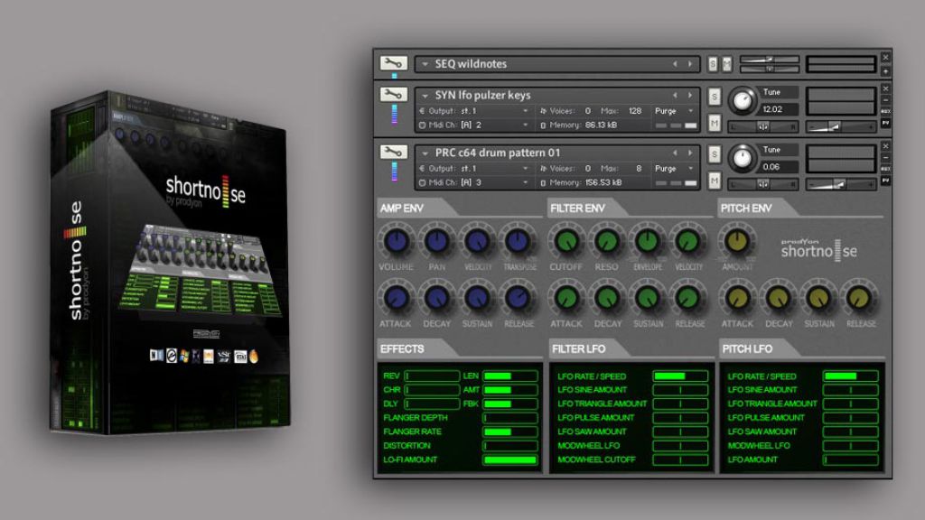Expand PRC c64 drum pattern name dropdown
This screenshot has width=925, height=520.
(425, 153)
